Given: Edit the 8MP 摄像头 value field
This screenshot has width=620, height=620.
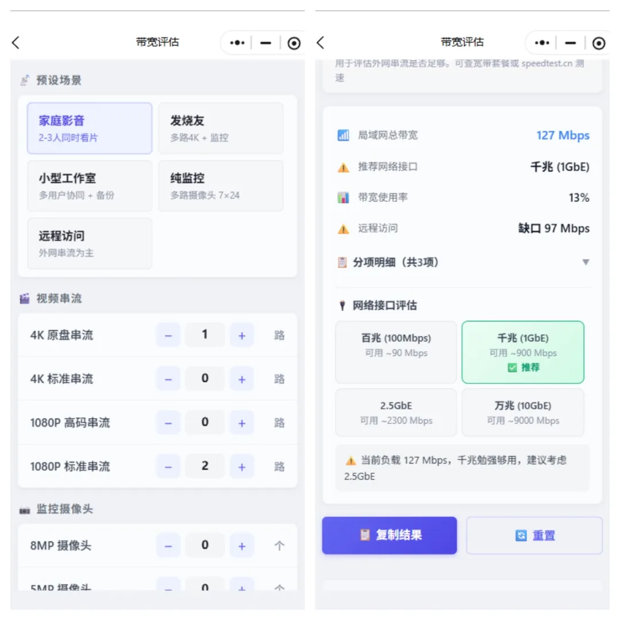Looking at the screenshot, I should 205,546.
